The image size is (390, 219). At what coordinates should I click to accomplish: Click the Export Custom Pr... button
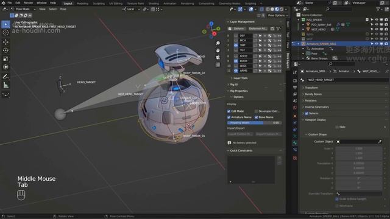240,134
